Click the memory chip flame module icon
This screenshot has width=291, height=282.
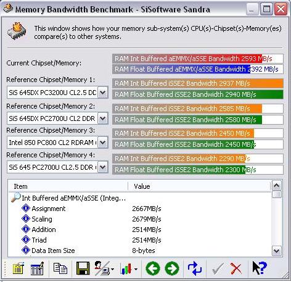pyautogui.click(x=17, y=31)
